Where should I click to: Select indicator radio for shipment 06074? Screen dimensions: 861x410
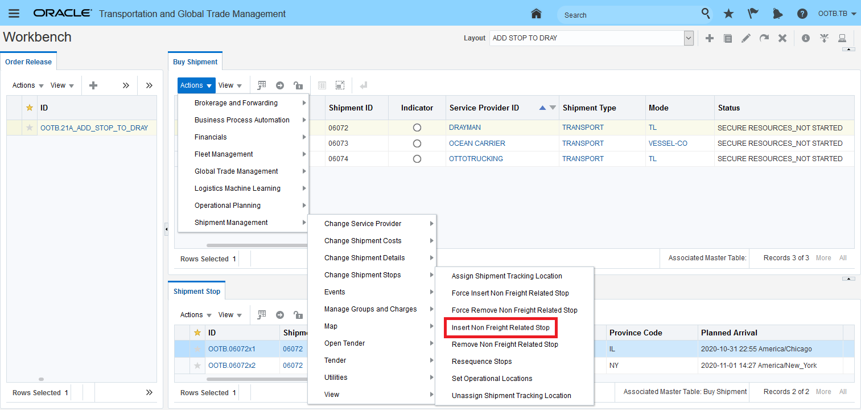pyautogui.click(x=417, y=159)
